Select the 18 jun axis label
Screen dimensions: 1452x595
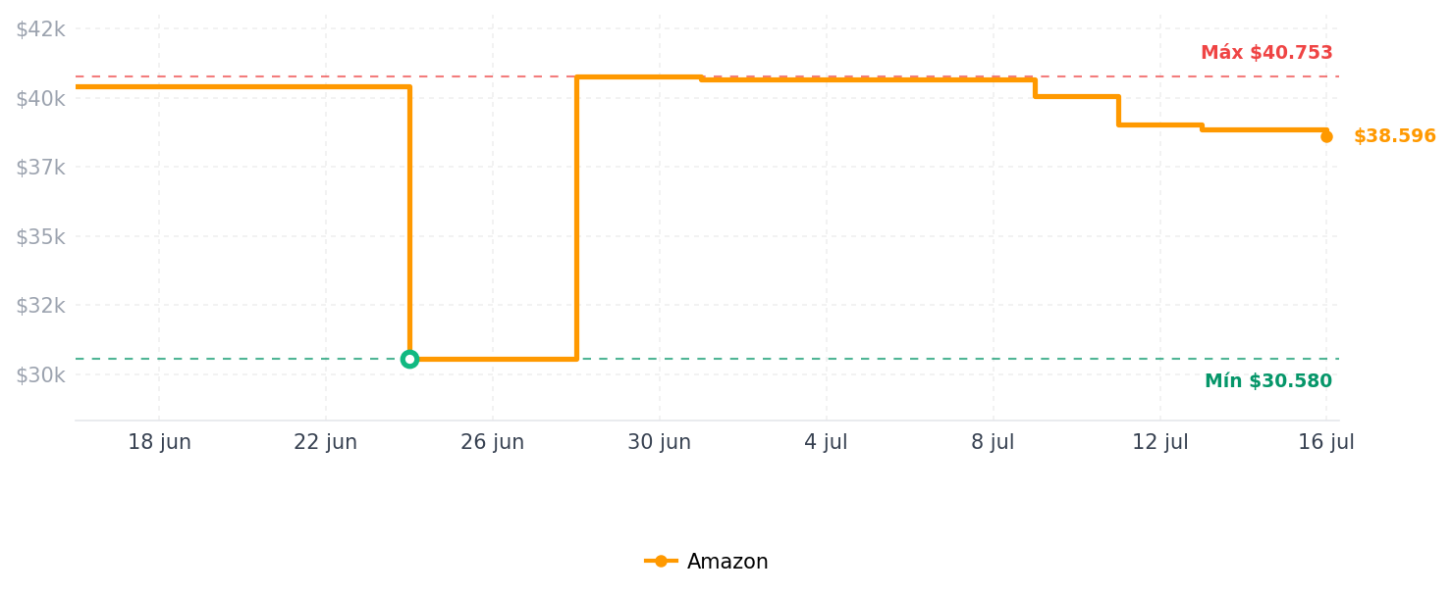pos(159,442)
